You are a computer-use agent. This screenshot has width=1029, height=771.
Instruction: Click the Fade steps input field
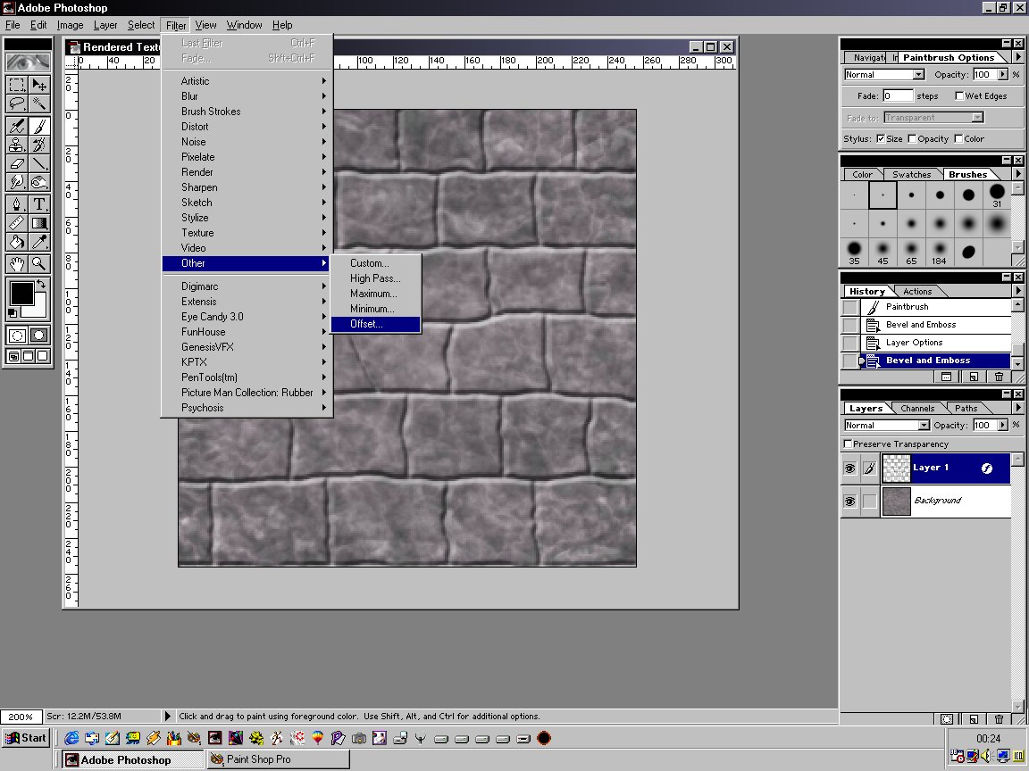(897, 95)
